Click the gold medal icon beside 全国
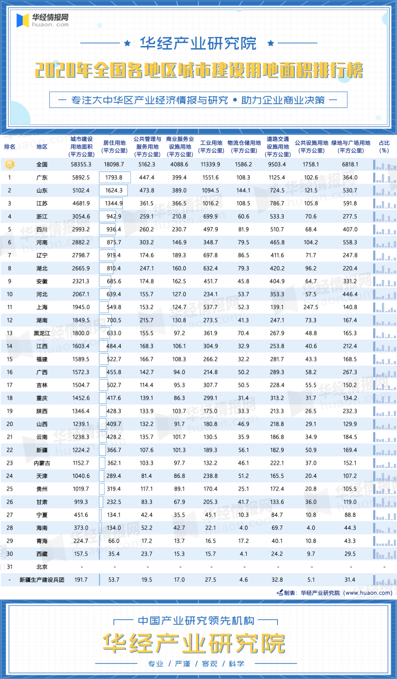The width and height of the screenshot is (397, 679). tap(10, 165)
